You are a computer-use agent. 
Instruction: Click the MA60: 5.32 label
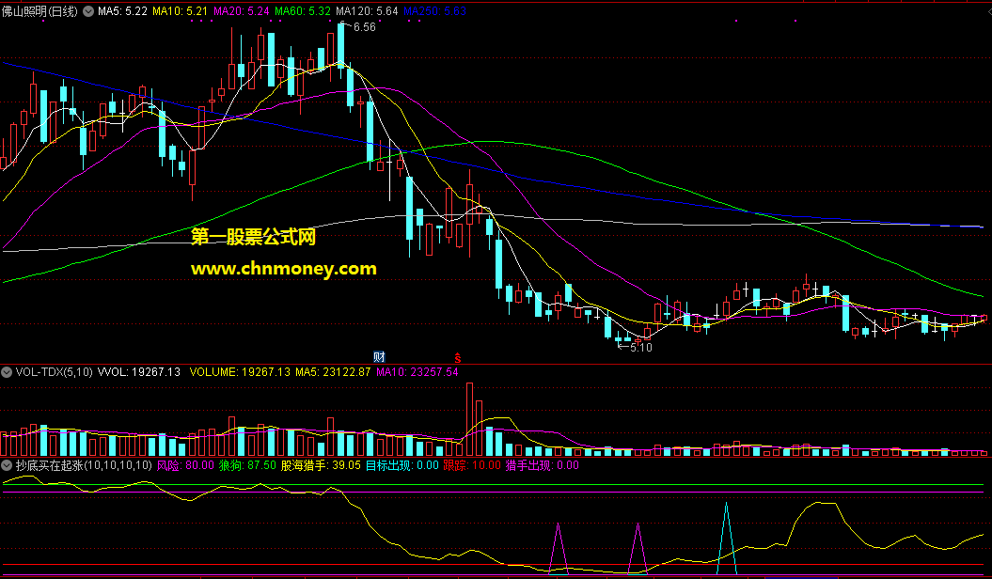303,11
